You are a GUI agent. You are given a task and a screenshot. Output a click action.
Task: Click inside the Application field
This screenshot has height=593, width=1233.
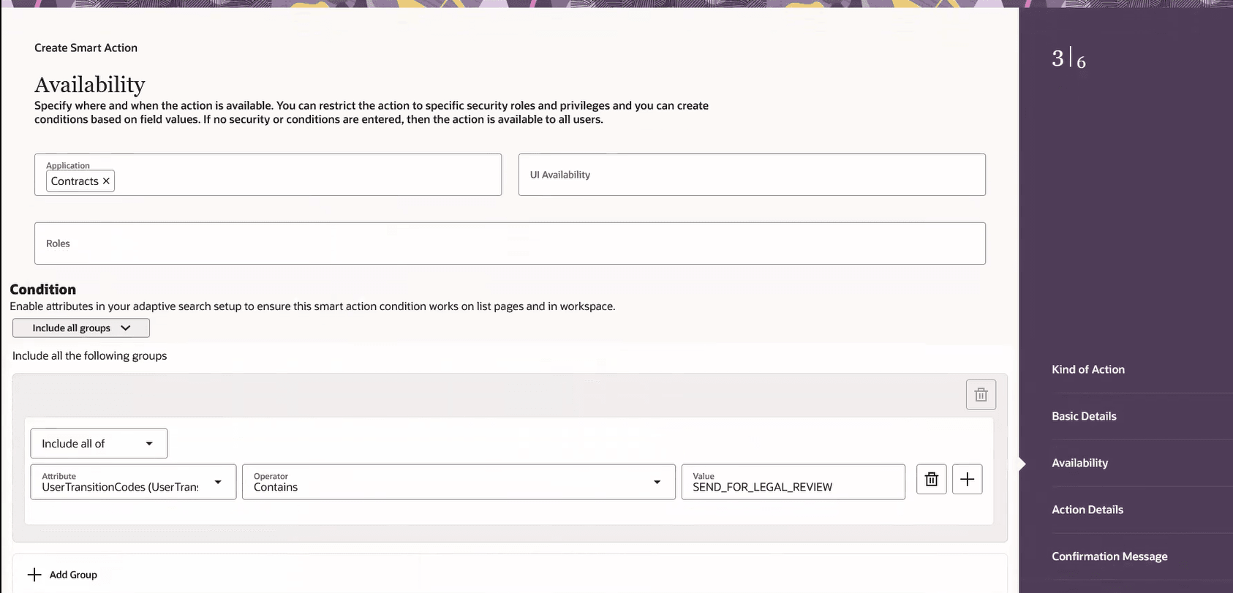(x=268, y=175)
